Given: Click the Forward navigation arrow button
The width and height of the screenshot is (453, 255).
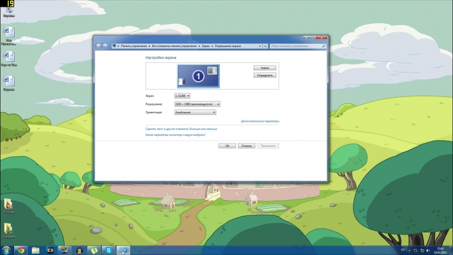Looking at the screenshot, I should 105,46.
